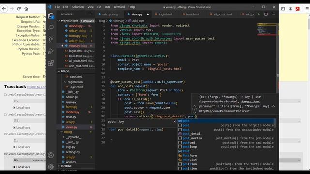This screenshot has width=310, height=174.
Task: Open the Edit menu
Action: (66, 7)
